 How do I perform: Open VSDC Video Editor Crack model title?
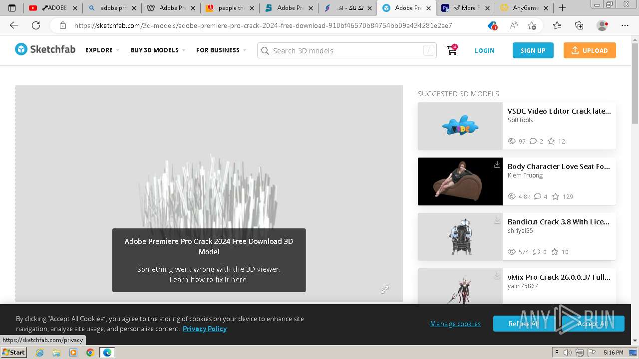559,111
